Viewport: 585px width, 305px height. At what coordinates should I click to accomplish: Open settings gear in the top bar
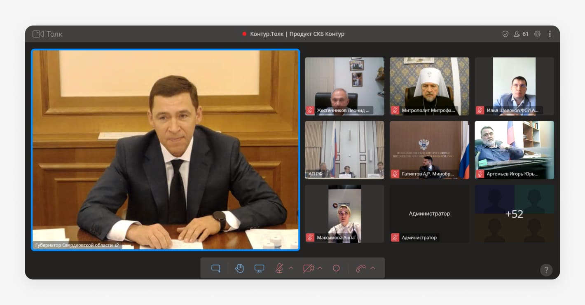(537, 34)
